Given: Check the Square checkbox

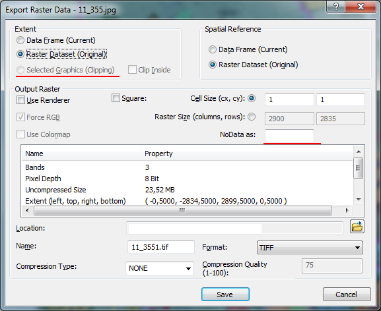Looking at the screenshot, I should [116, 98].
